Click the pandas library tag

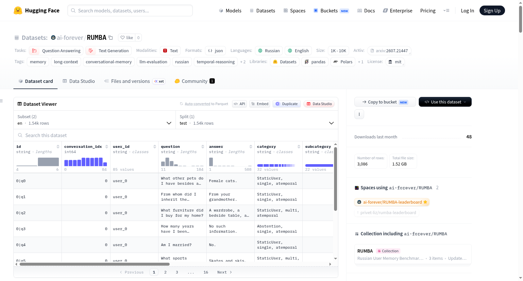click(315, 62)
